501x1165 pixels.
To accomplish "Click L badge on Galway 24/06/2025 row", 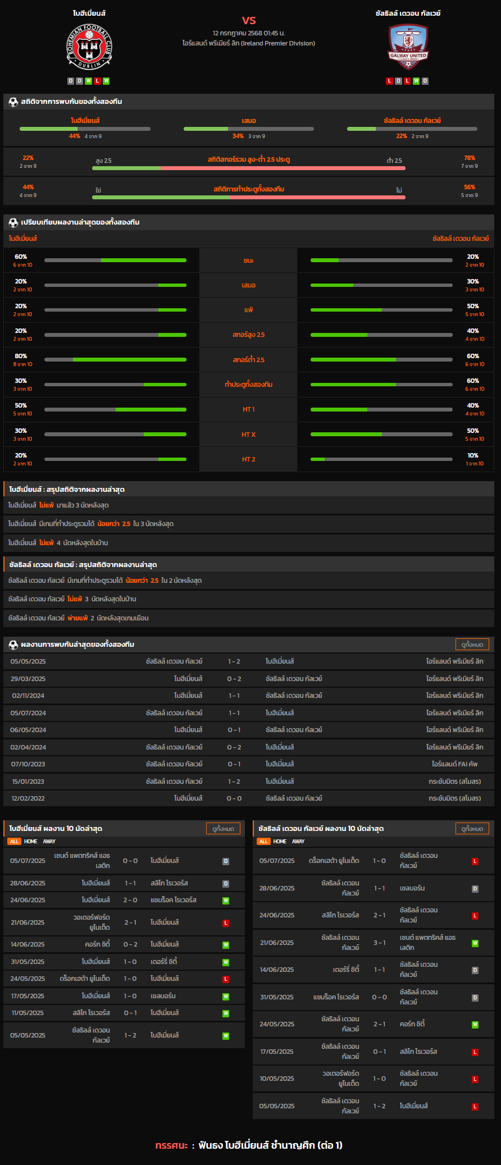I will tap(475, 916).
